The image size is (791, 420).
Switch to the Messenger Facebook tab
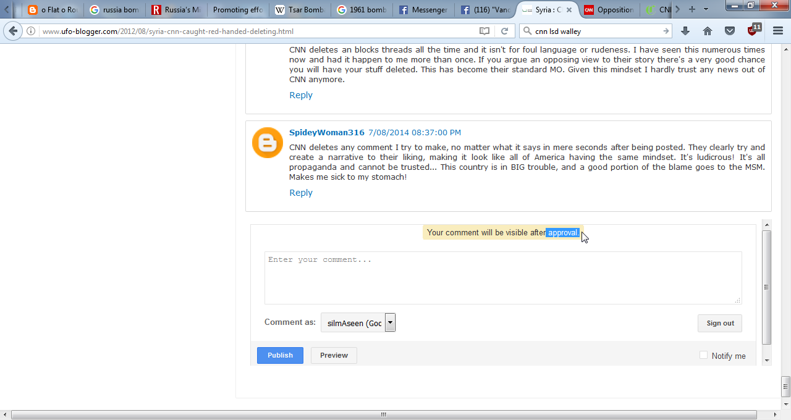pos(423,10)
